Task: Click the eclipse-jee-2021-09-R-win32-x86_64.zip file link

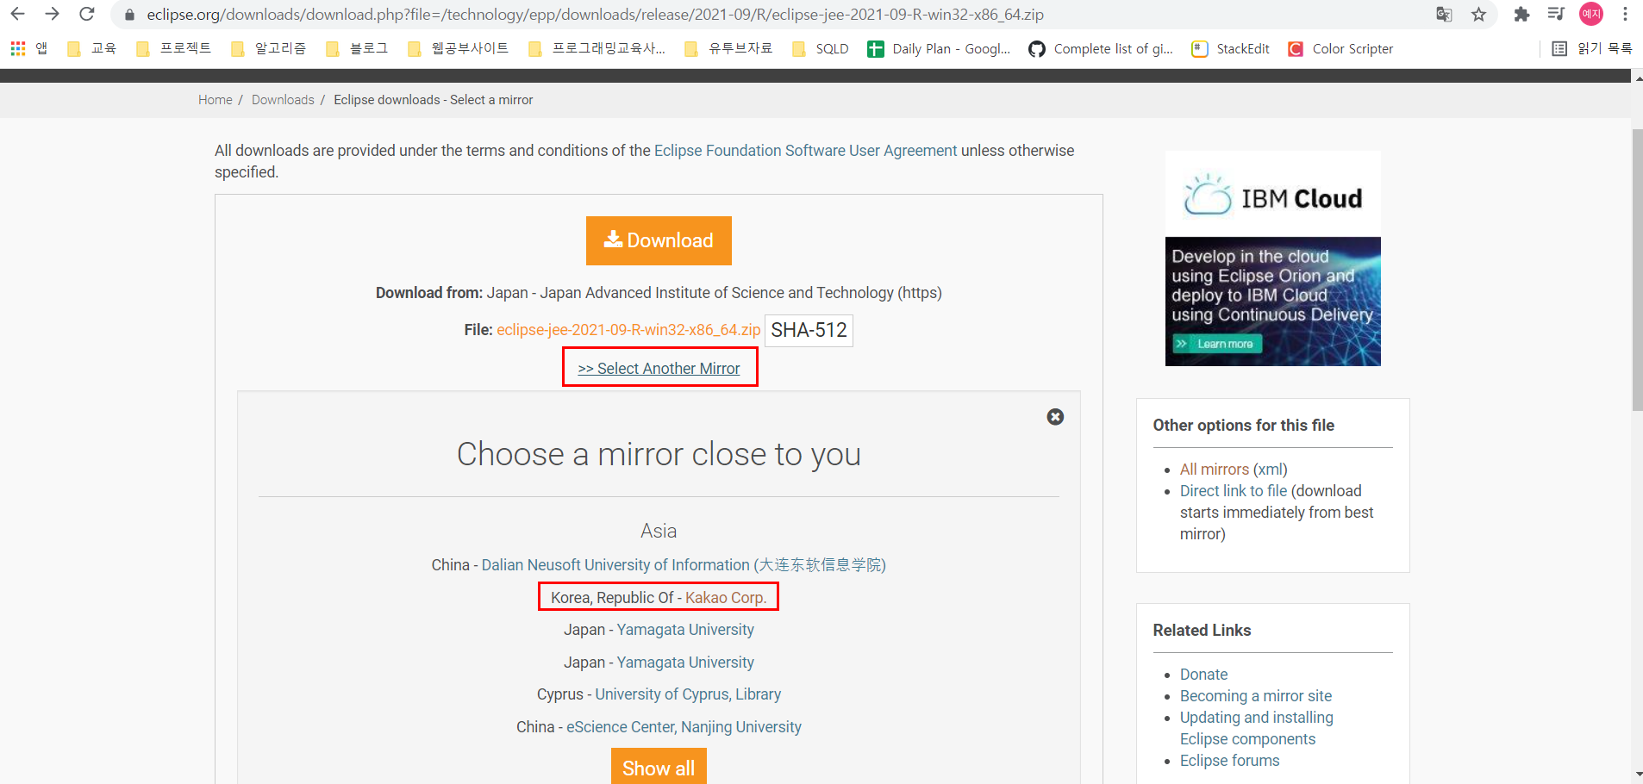Action: point(628,330)
